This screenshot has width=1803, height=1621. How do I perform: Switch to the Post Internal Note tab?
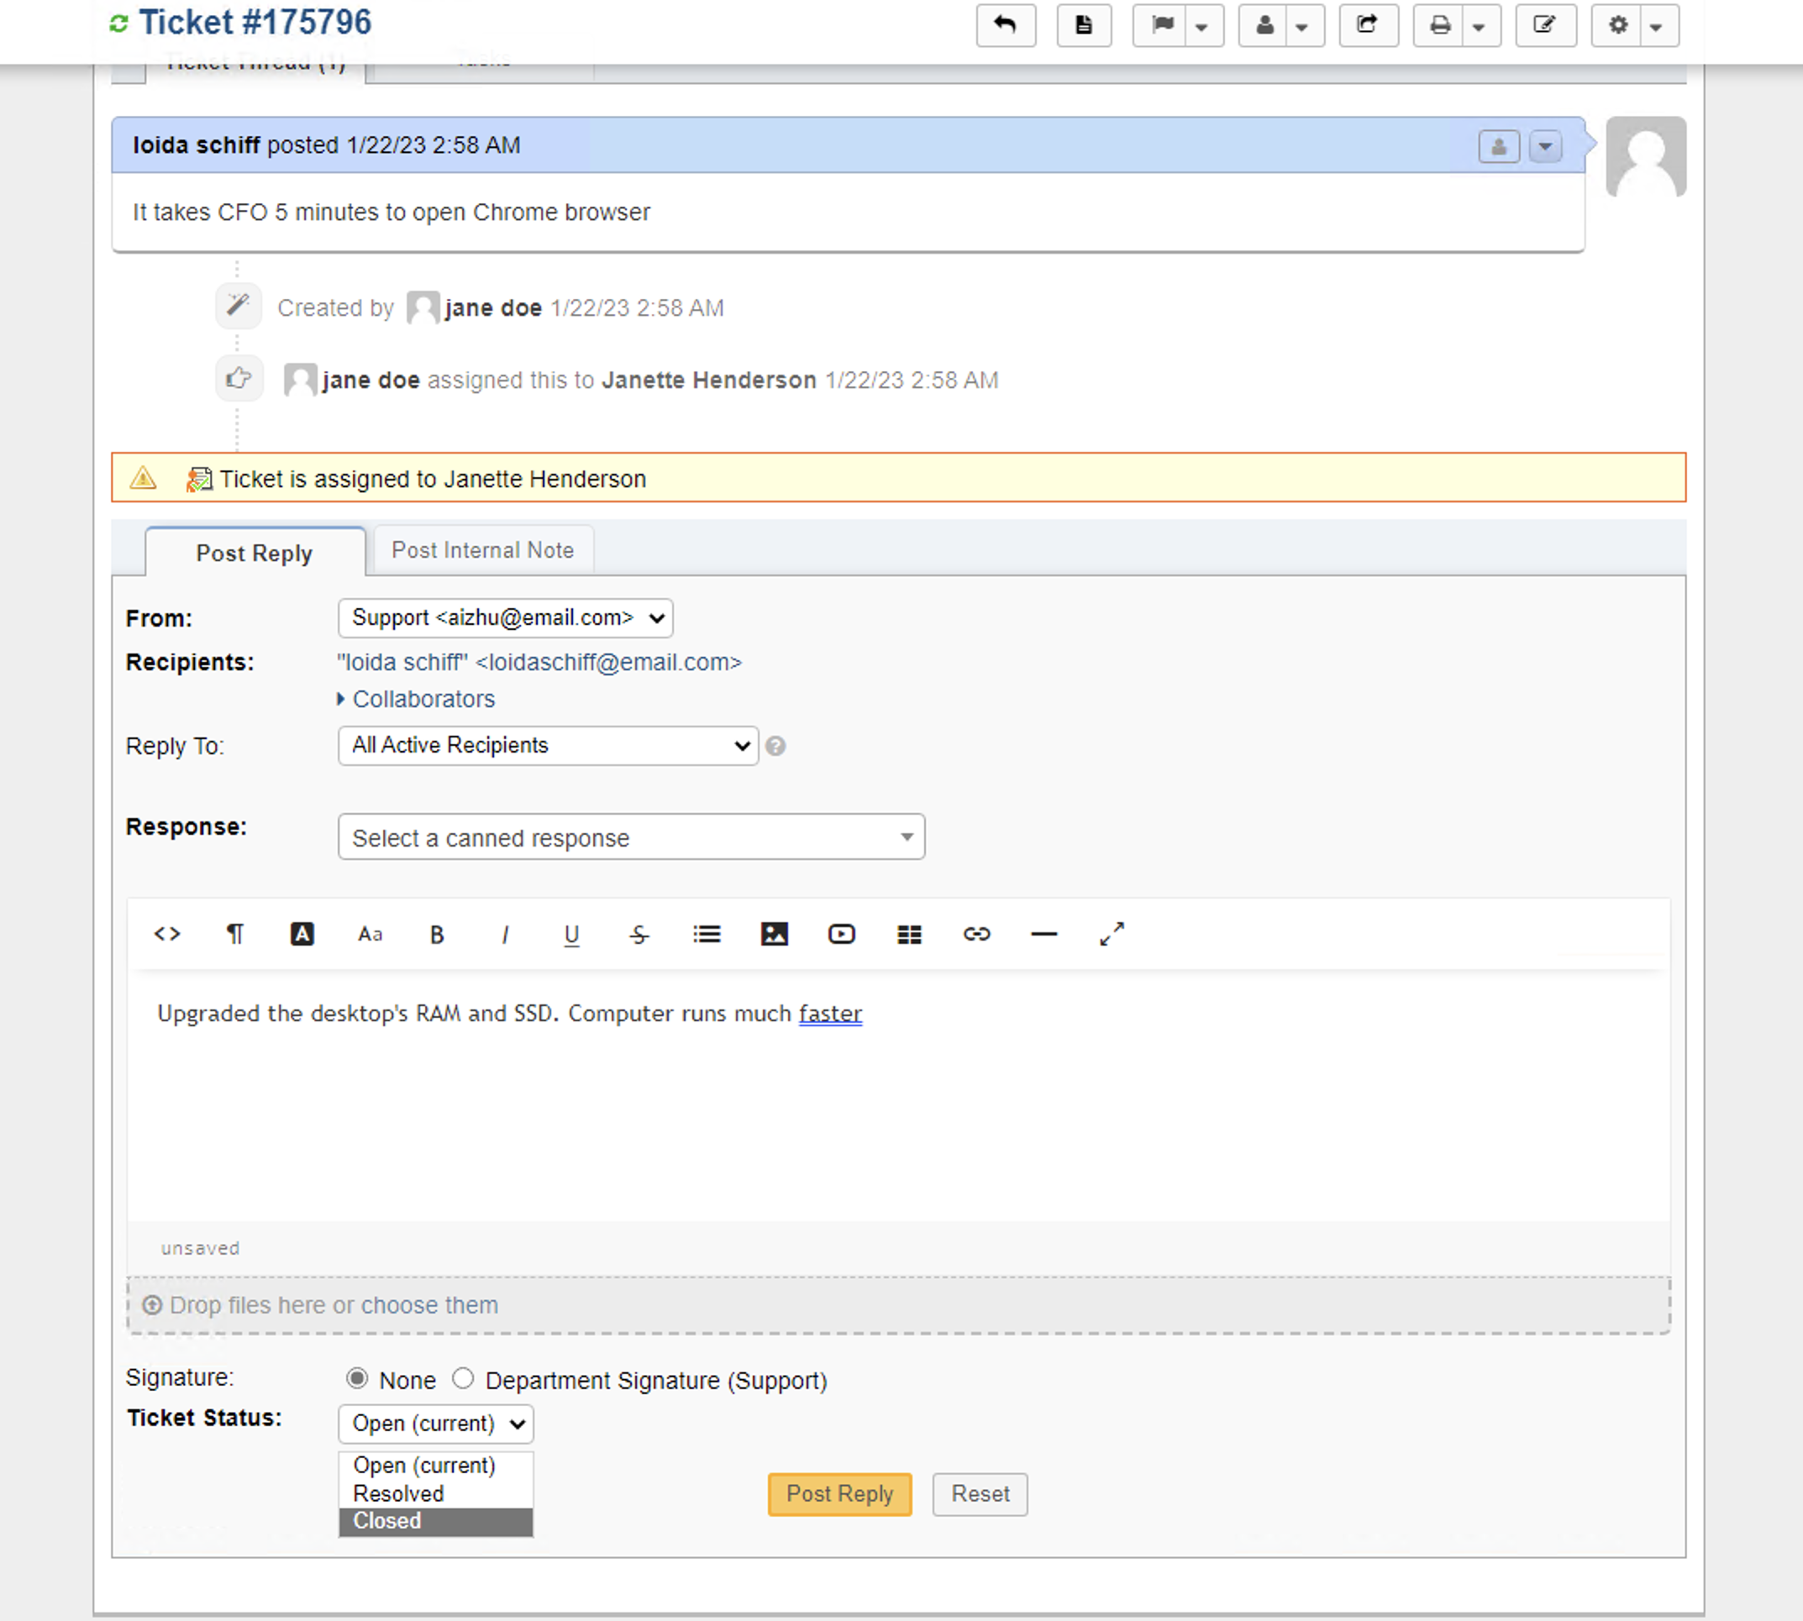[x=482, y=549]
